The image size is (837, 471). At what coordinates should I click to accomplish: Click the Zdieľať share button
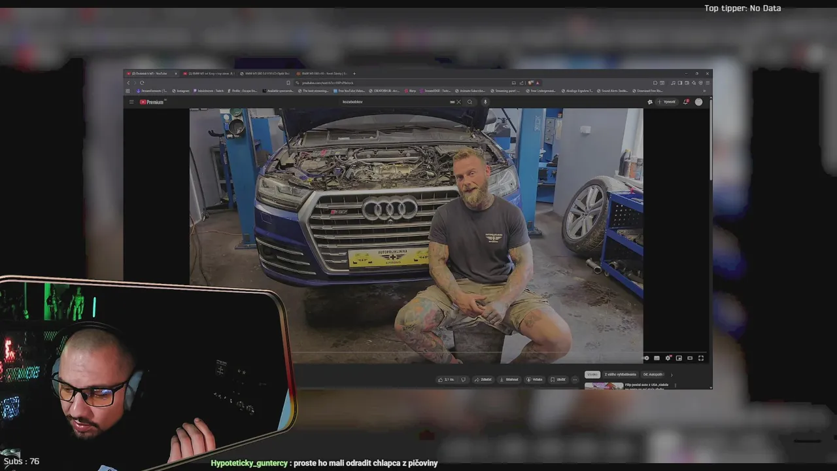pos(483,379)
